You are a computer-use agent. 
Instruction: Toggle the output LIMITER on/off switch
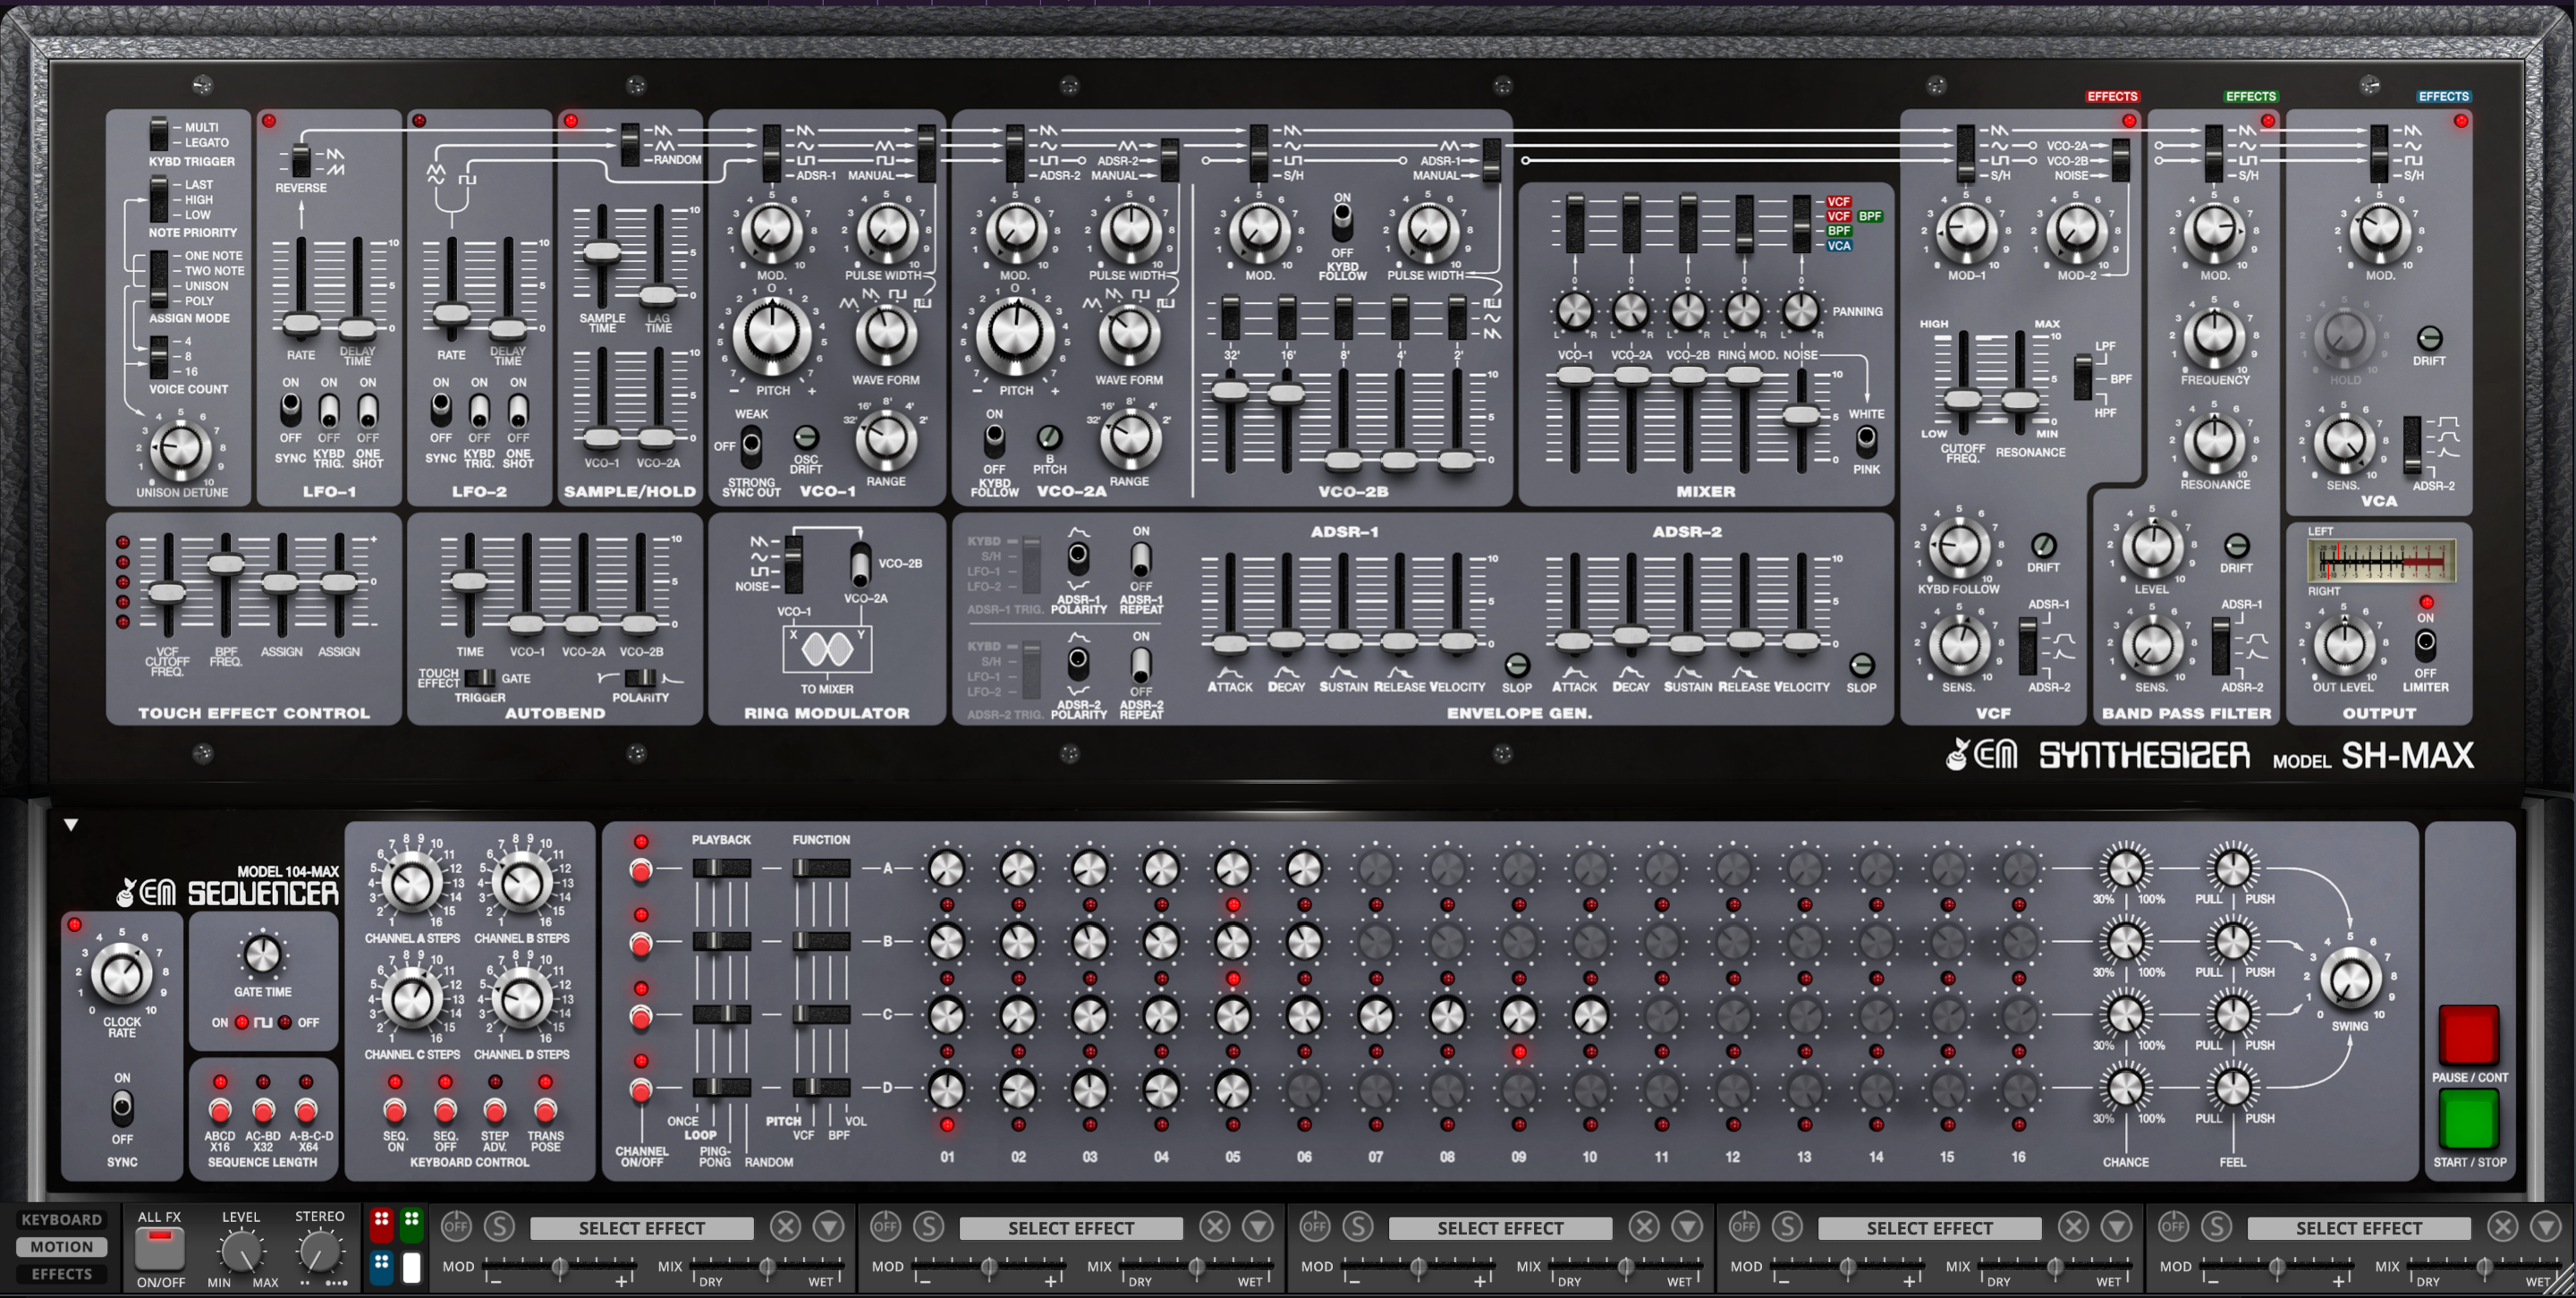[x=2425, y=643]
